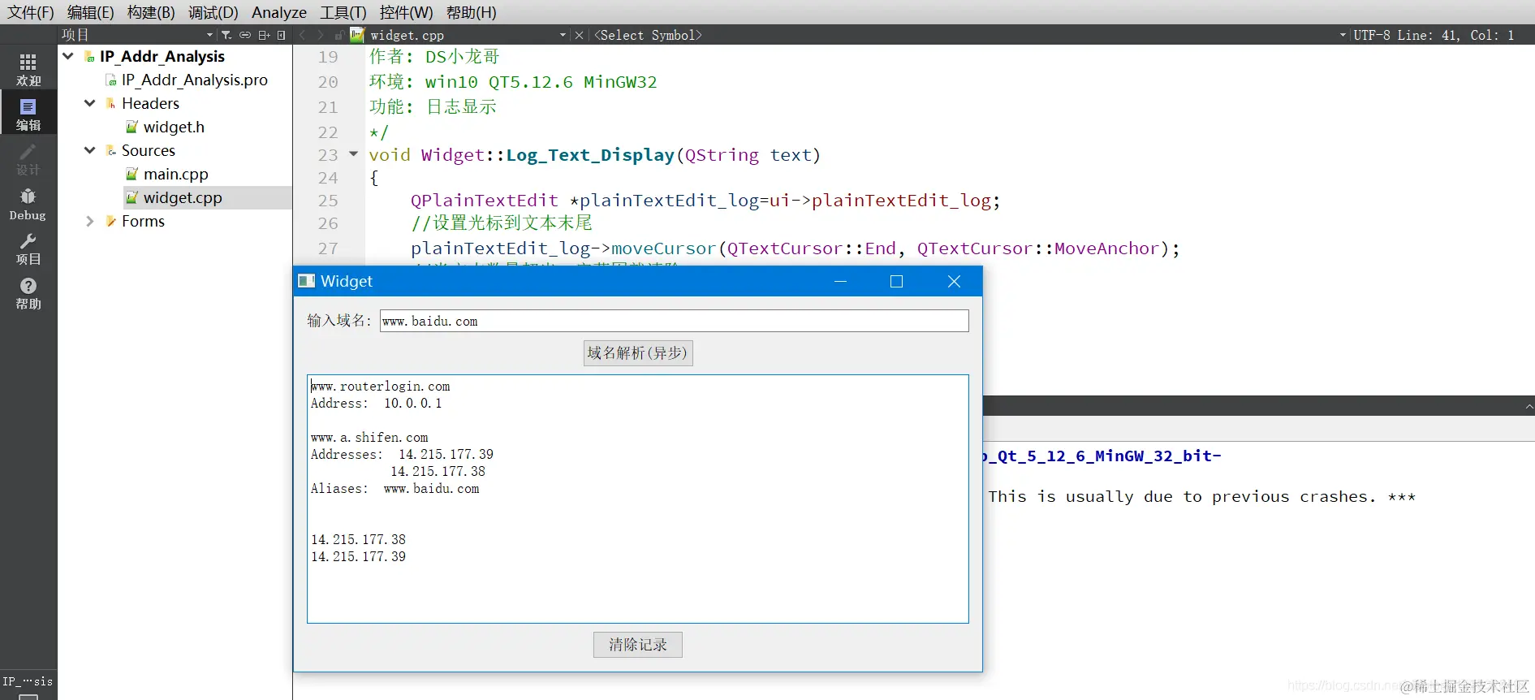1535x700 pixels.
Task: Click the file lock icon in editor toolbar
Action: click(x=338, y=35)
